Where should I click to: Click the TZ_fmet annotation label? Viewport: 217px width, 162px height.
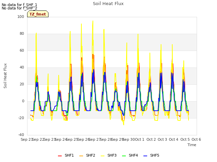(x=38, y=14)
